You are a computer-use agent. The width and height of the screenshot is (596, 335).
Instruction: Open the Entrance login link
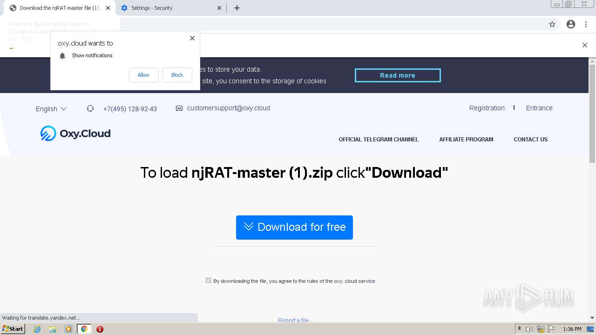(539, 108)
